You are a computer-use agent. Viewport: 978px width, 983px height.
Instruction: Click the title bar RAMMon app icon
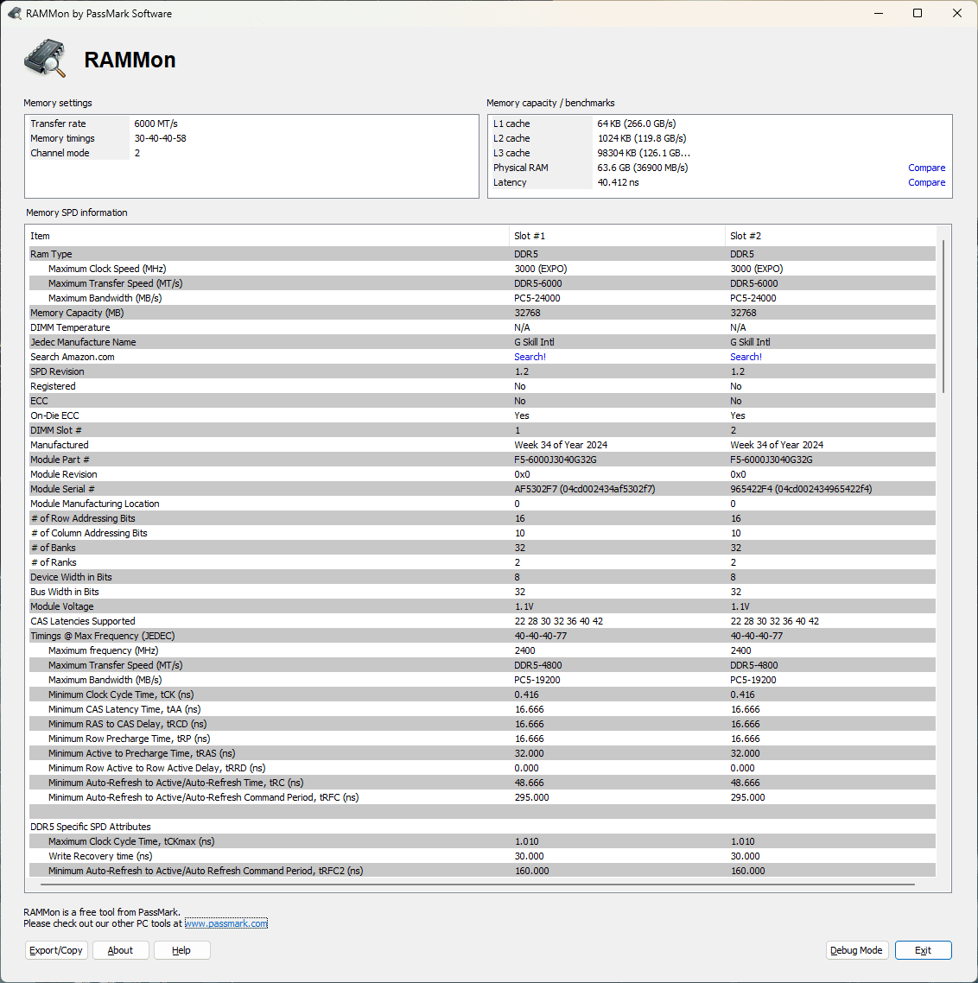click(15, 13)
